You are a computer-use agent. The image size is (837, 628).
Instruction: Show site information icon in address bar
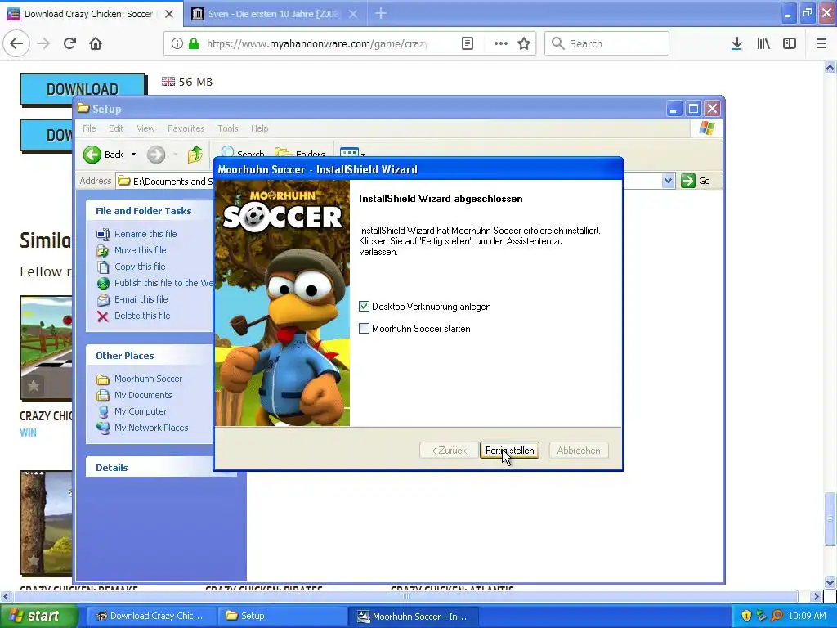(177, 43)
